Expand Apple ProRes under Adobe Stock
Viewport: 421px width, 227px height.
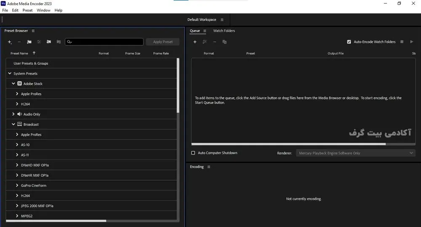[x=17, y=94]
